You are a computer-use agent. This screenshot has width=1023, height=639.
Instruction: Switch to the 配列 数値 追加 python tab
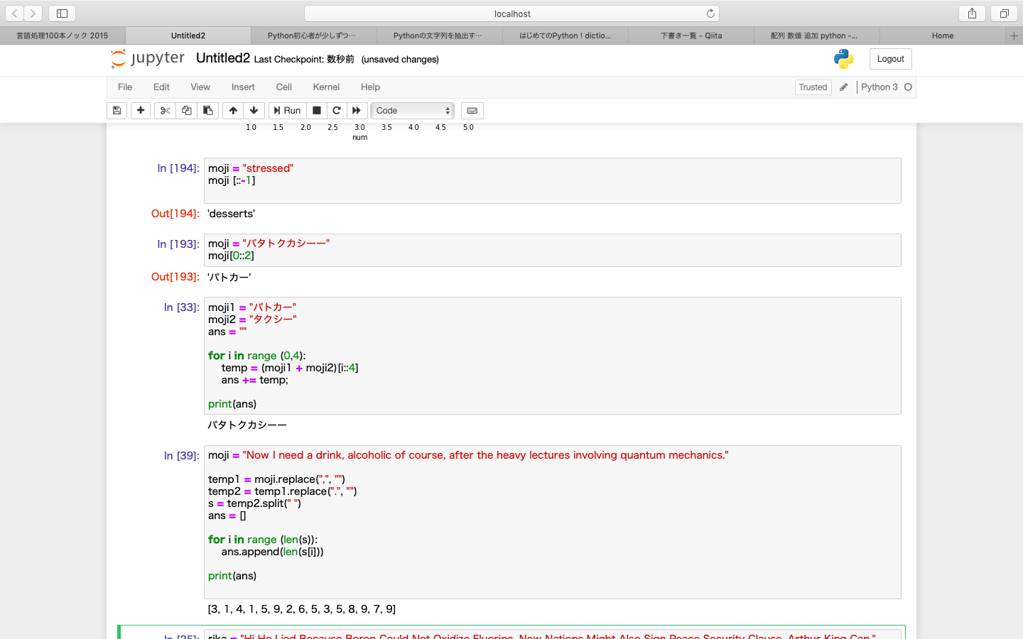(817, 35)
